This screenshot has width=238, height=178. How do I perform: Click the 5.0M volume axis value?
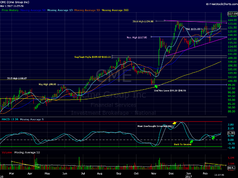point(231,158)
